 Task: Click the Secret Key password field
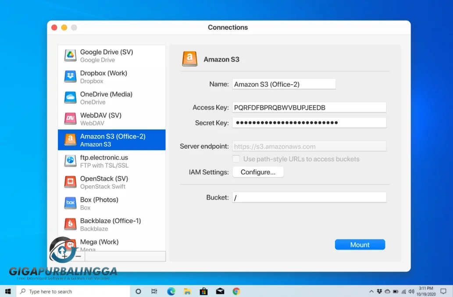(309, 123)
